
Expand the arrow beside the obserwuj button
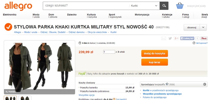203,27
